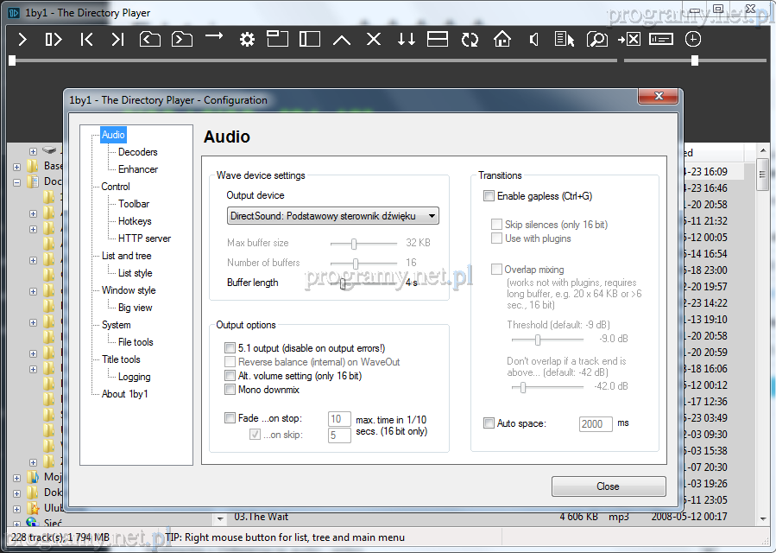Check the Mono downmix option
Image resolution: width=776 pixels, height=553 pixels.
pyautogui.click(x=230, y=390)
